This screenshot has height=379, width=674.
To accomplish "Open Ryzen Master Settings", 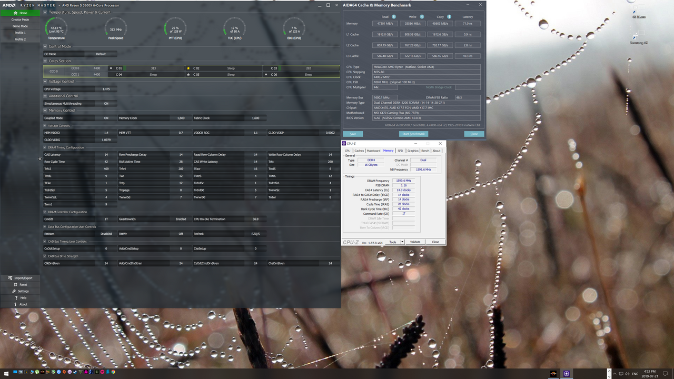I will coord(20,291).
